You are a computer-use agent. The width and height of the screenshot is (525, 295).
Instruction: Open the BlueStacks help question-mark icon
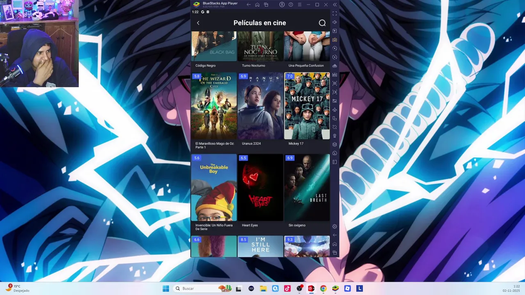pyautogui.click(x=291, y=5)
